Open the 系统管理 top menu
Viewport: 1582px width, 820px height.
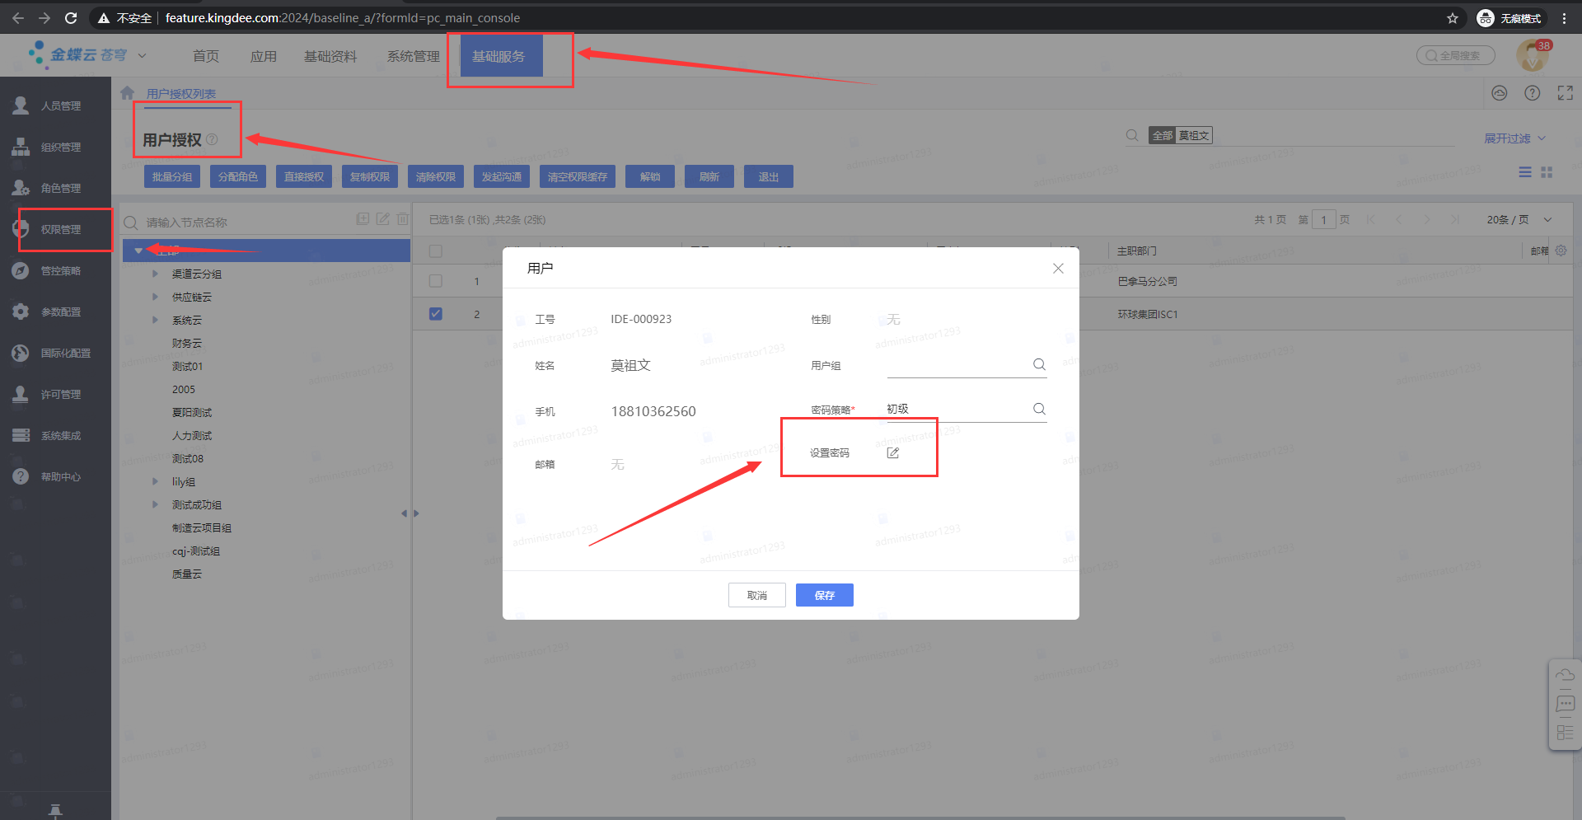click(414, 56)
